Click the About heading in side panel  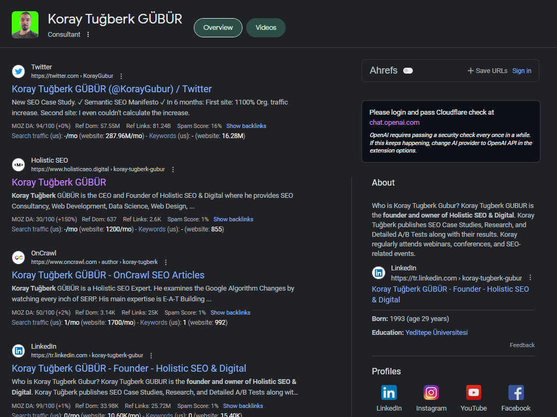point(383,182)
